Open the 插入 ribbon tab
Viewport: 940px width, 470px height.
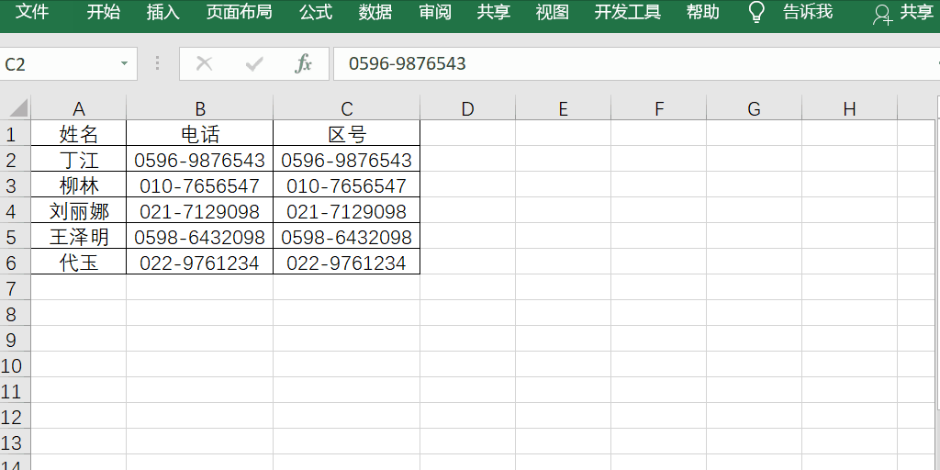[163, 12]
